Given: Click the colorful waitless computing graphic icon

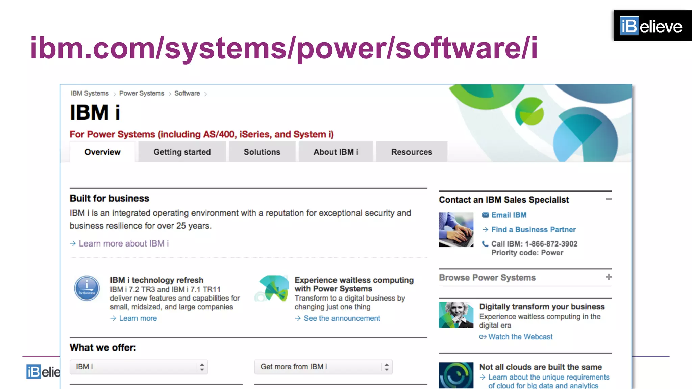Looking at the screenshot, I should pyautogui.click(x=272, y=288).
